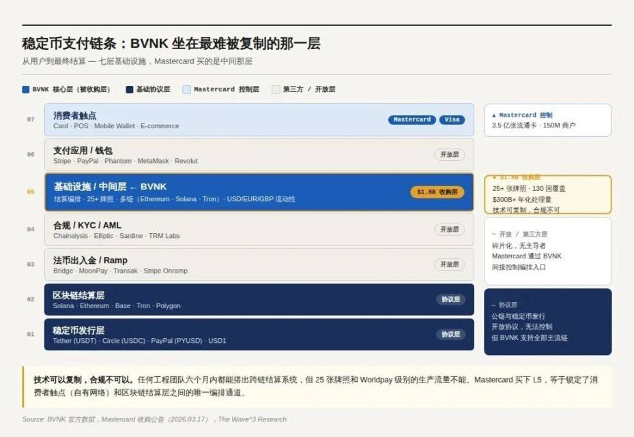Click the 协议层 tag on 稳定币发行层 row
This screenshot has width=634, height=437.
click(x=450, y=335)
